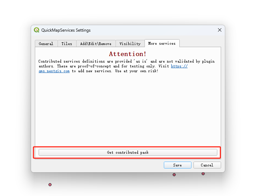Switch to the General tab

(46, 44)
